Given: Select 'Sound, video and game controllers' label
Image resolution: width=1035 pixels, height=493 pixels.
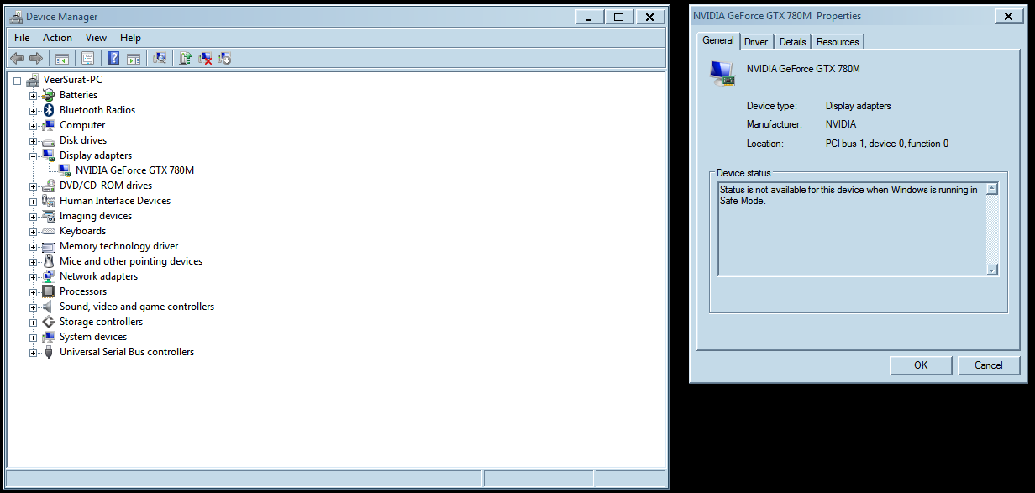Looking at the screenshot, I should coord(137,307).
